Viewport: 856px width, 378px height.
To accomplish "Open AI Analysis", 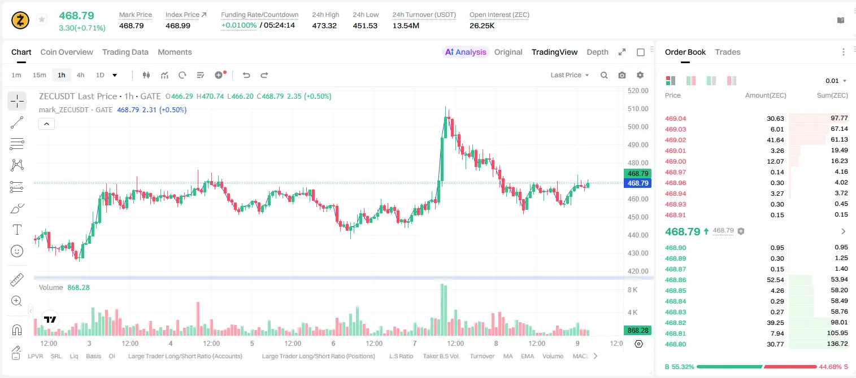I will pos(466,52).
